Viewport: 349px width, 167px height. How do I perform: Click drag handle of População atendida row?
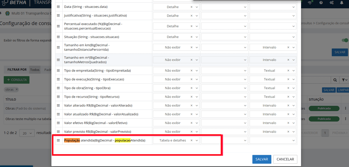(x=58, y=140)
